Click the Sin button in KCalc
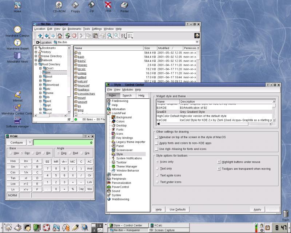Viewport: 291px width, 233px height. pyautogui.click(x=13, y=167)
